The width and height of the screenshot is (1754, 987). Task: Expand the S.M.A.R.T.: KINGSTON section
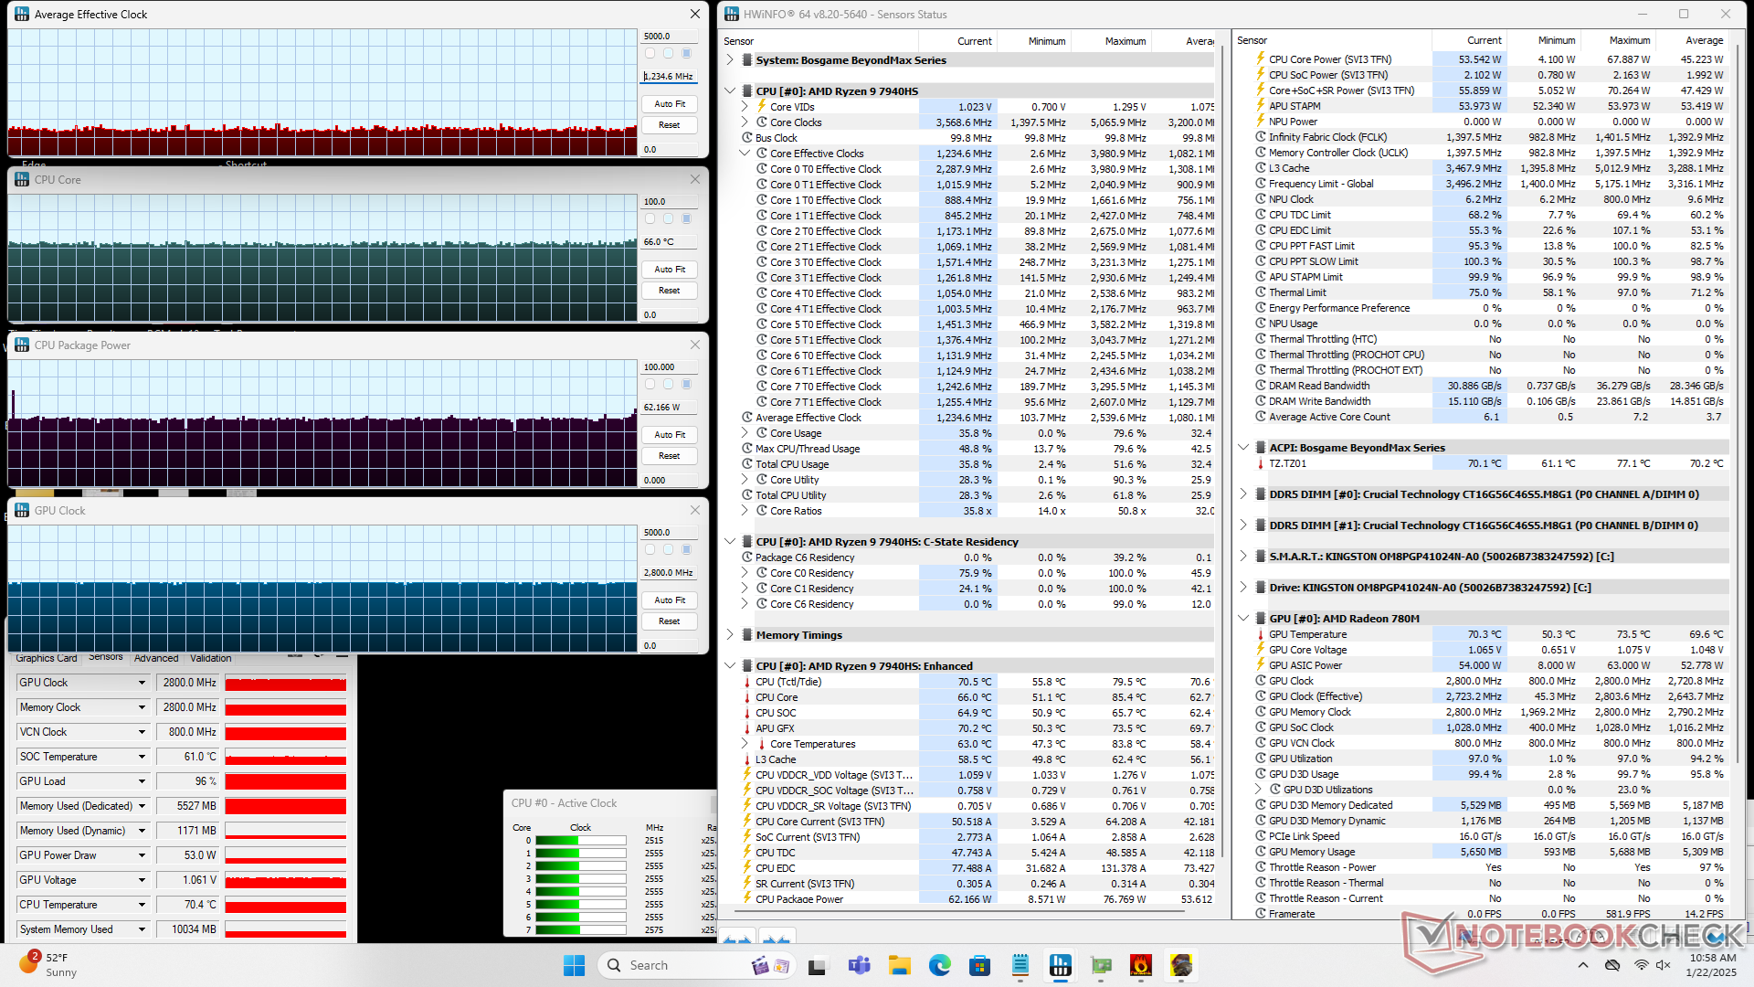(x=1243, y=557)
